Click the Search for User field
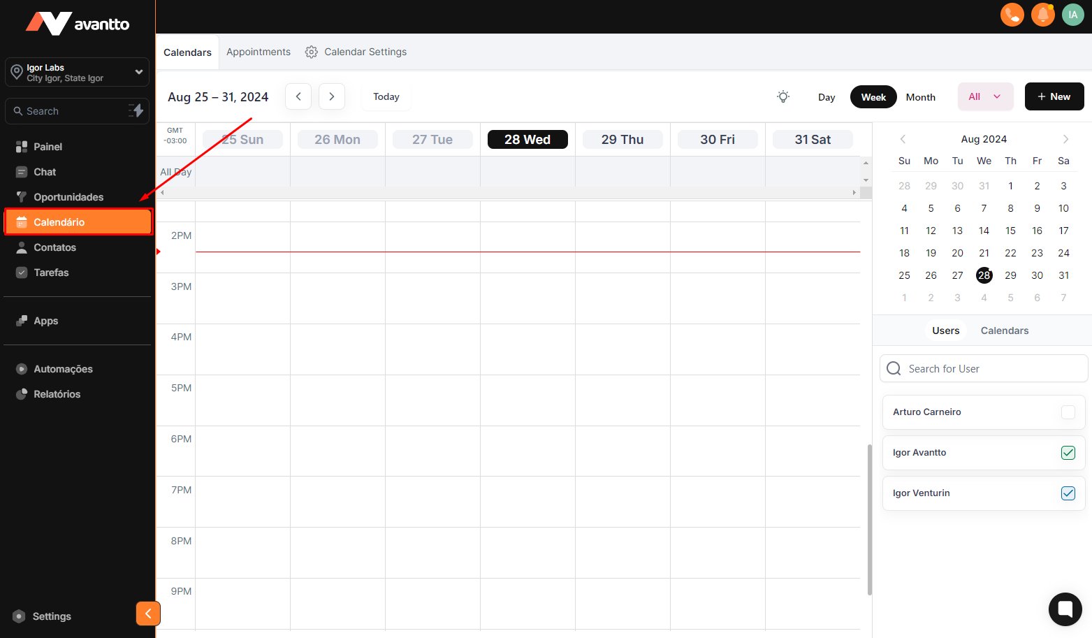The image size is (1092, 638). pyautogui.click(x=984, y=369)
